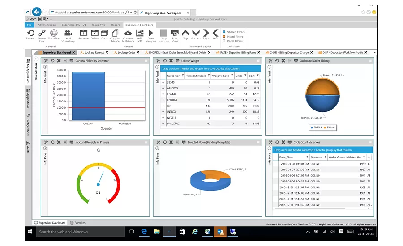Refresh the Inbound Receipts in Process widget
403x246 pixels.
52,142
